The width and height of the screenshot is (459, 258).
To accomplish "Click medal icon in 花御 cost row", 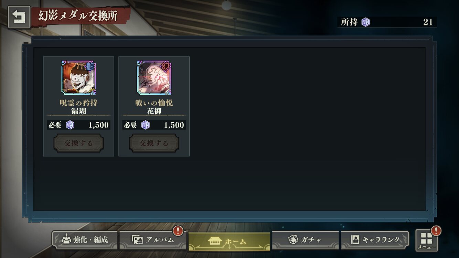I will (146, 125).
